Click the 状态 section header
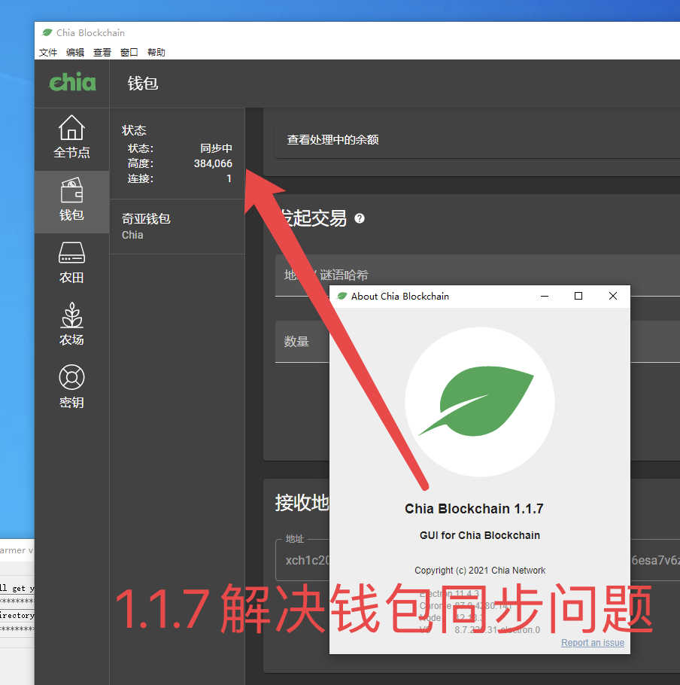The image size is (680, 685). pos(134,131)
